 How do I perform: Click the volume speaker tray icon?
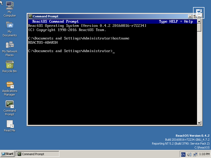(x=189, y=154)
